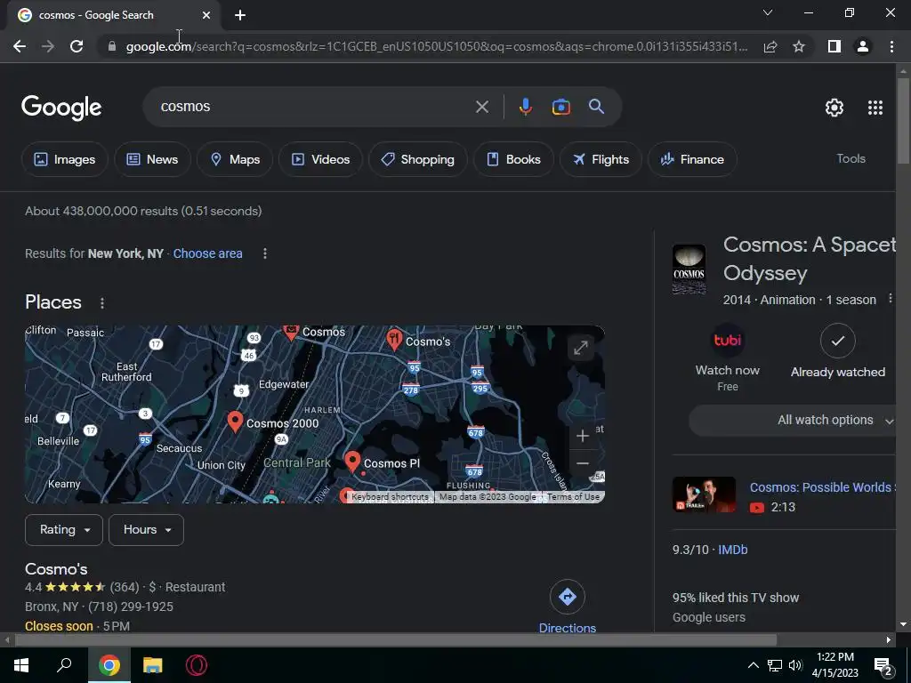Switch to Images results
The width and height of the screenshot is (911, 683).
click(64, 159)
